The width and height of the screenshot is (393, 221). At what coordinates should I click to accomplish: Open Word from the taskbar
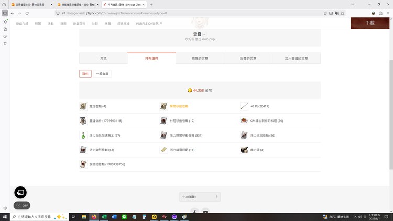(114, 217)
